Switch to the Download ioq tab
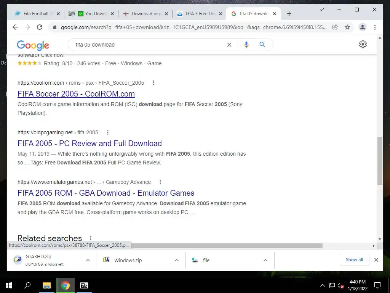The width and height of the screenshot is (390, 293). pyautogui.click(x=146, y=14)
